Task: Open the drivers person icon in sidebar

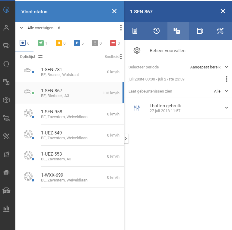Action: point(6,28)
